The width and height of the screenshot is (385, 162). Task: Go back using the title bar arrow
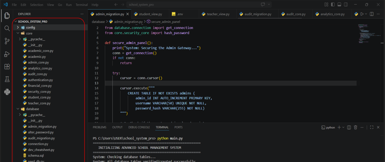(x=116, y=5)
